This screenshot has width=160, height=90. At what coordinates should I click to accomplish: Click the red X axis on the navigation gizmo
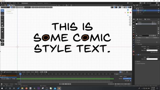pos(130,12)
